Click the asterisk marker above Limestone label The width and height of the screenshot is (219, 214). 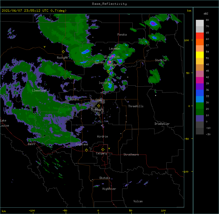39,88
